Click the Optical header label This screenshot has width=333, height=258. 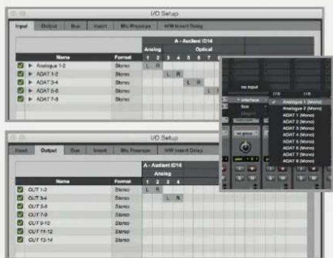coord(204,50)
